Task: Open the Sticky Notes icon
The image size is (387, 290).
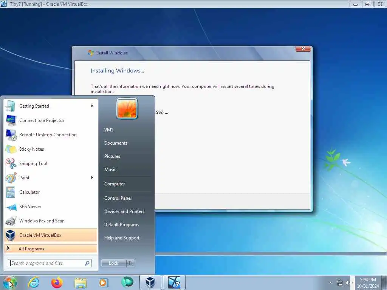Action: click(x=11, y=149)
